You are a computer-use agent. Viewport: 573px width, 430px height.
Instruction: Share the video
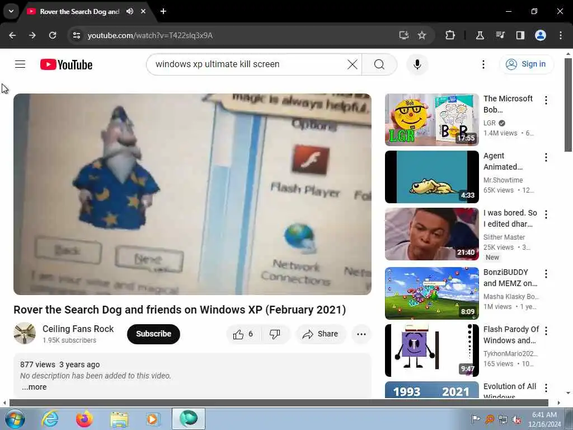[321, 334]
